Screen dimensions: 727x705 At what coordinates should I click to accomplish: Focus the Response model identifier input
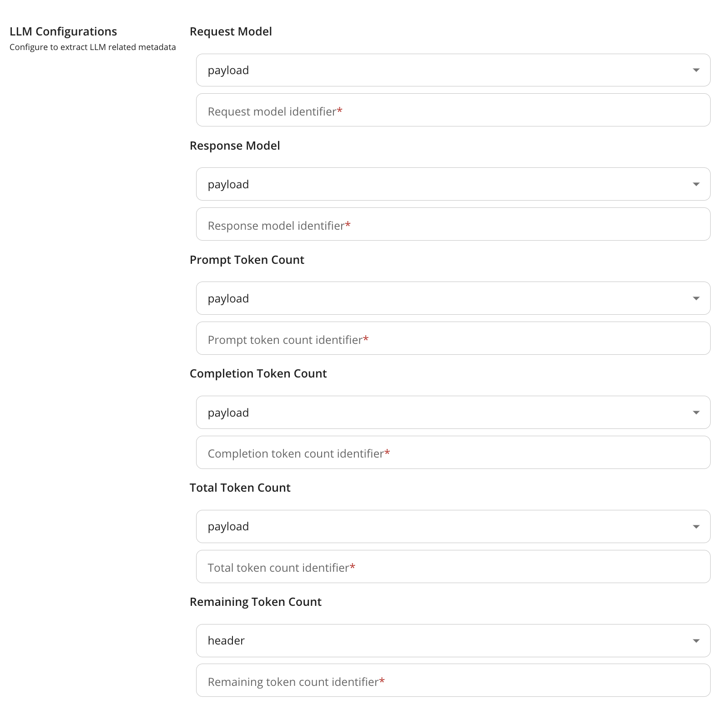[x=453, y=225]
